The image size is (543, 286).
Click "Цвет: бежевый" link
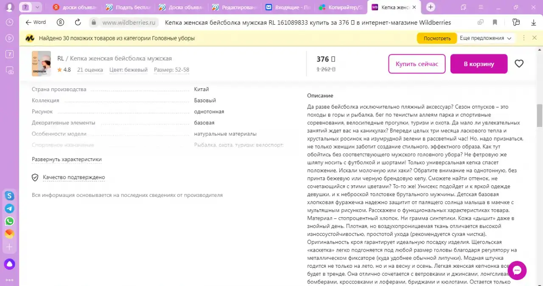click(129, 70)
